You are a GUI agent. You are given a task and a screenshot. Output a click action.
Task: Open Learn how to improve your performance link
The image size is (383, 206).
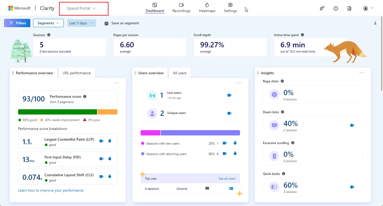point(51,190)
